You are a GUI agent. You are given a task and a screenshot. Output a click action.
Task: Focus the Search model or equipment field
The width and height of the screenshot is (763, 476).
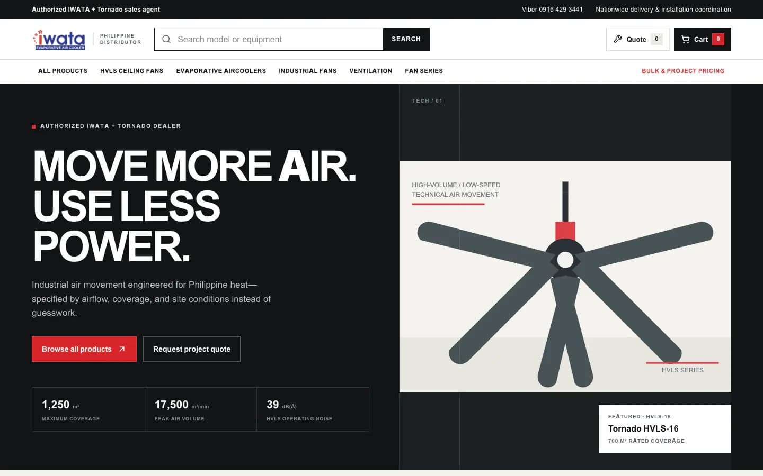pyautogui.click(x=269, y=39)
